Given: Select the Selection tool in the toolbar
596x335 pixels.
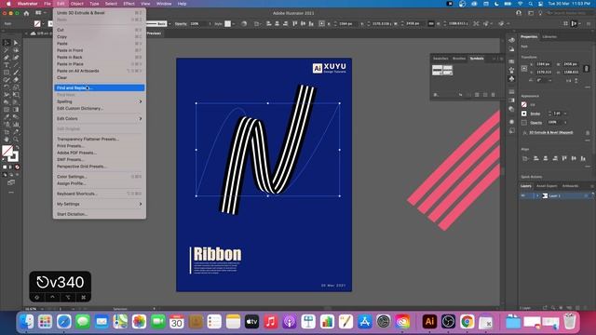Looking at the screenshot, I should pos(7,43).
